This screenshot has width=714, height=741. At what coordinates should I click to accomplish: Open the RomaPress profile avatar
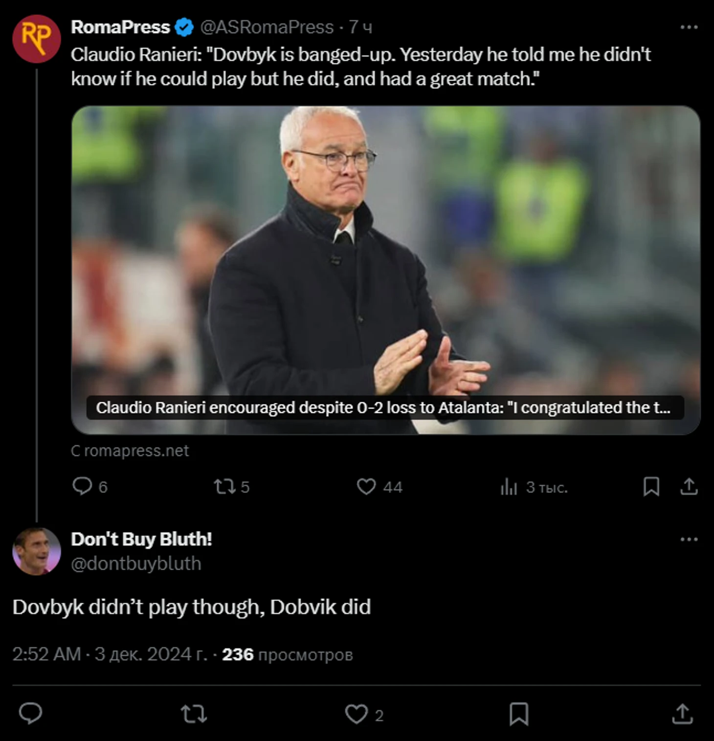pos(36,39)
